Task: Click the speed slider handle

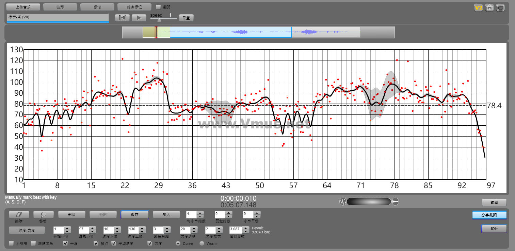Action: (x=159, y=20)
